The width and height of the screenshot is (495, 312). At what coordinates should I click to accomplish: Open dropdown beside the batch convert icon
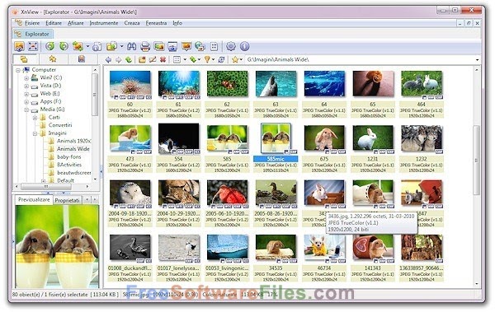[122, 47]
